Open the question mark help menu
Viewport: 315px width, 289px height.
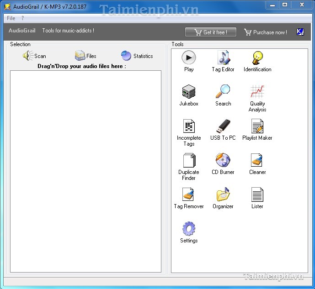point(23,18)
